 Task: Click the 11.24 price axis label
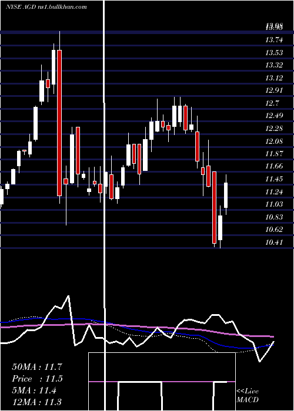[274, 192]
